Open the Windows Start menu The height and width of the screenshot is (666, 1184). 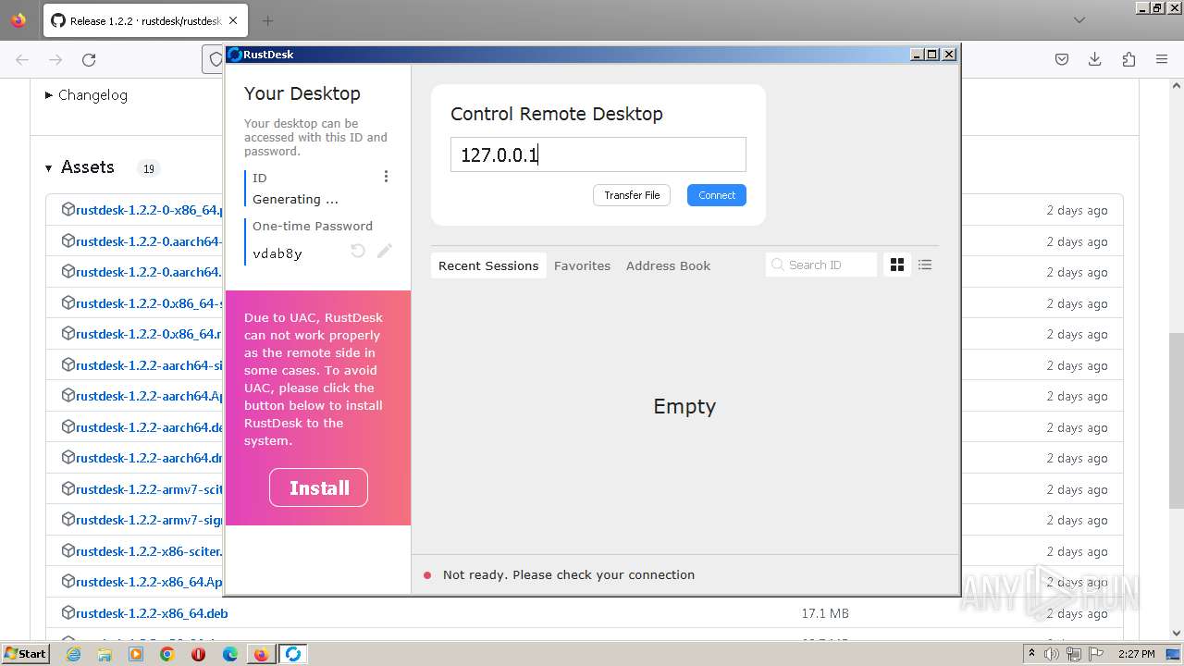(x=26, y=654)
